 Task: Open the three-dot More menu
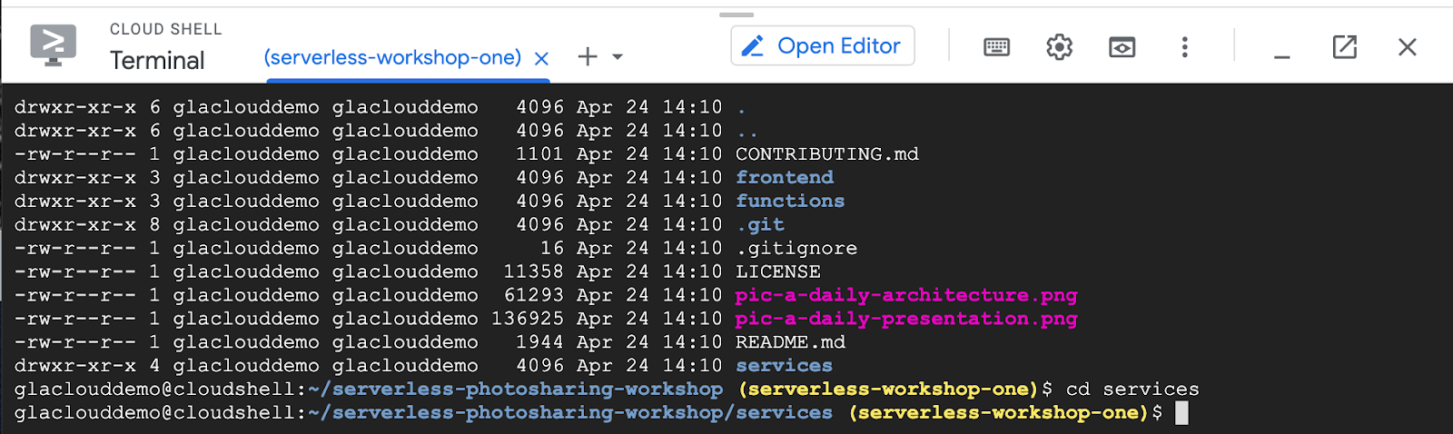(x=1184, y=47)
